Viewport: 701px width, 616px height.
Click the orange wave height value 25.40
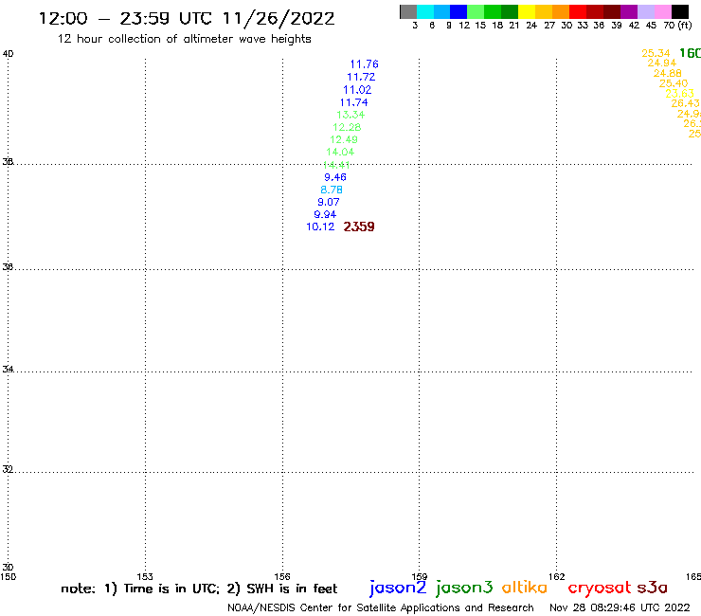(674, 83)
